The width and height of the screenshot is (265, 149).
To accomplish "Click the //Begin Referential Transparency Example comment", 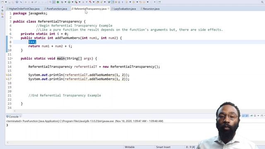I will tap(74, 26).
